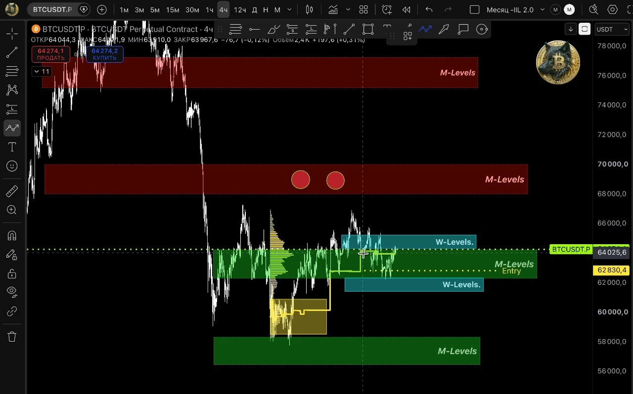Create an alert with the clock icon

pyautogui.click(x=387, y=9)
